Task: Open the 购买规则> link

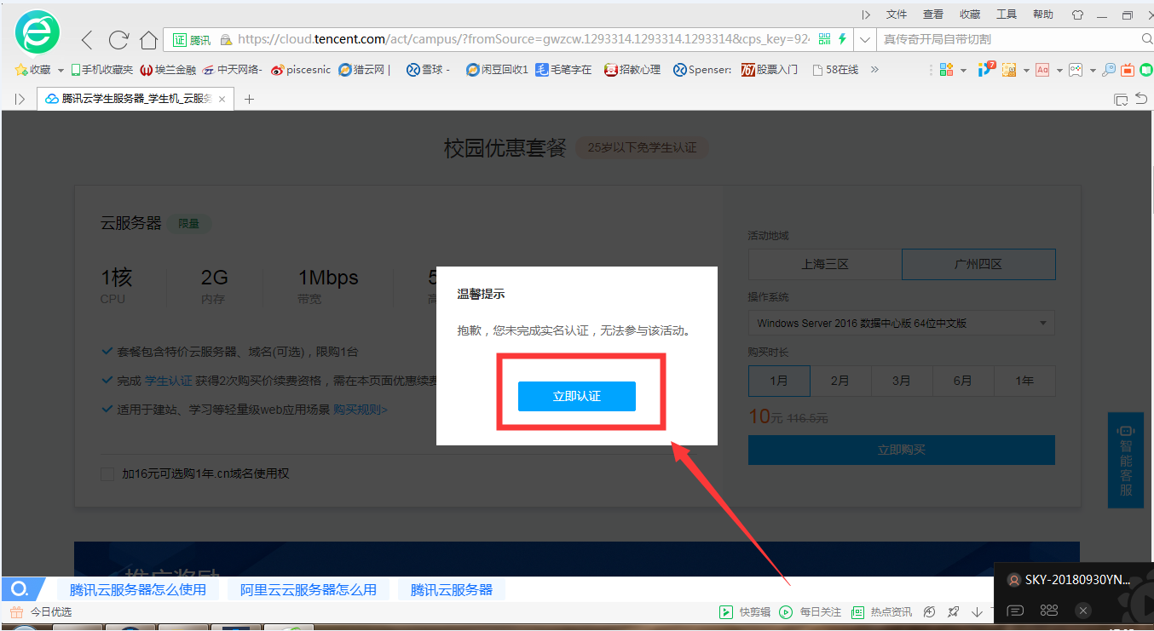Action: point(361,410)
